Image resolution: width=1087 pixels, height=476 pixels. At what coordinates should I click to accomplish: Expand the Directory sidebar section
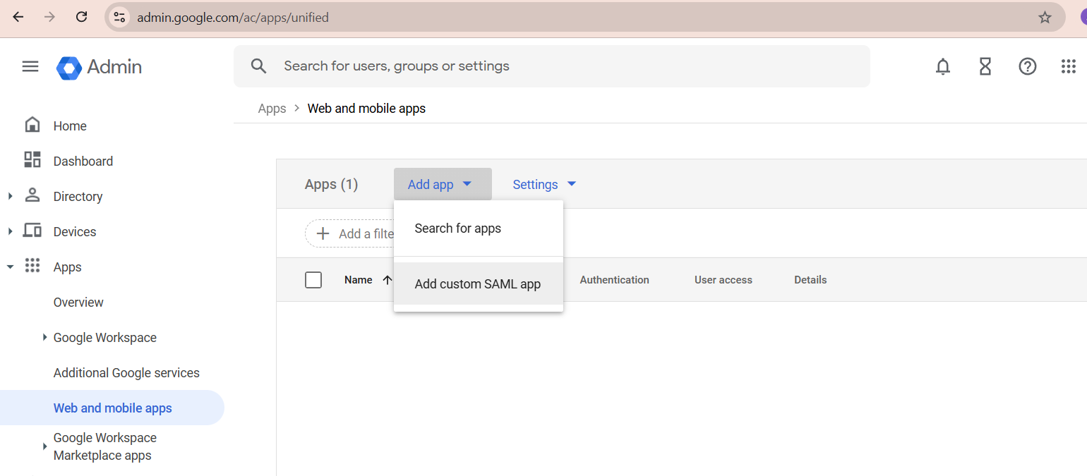pyautogui.click(x=10, y=196)
